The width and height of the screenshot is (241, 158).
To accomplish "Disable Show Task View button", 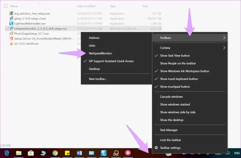I will click(x=175, y=56).
